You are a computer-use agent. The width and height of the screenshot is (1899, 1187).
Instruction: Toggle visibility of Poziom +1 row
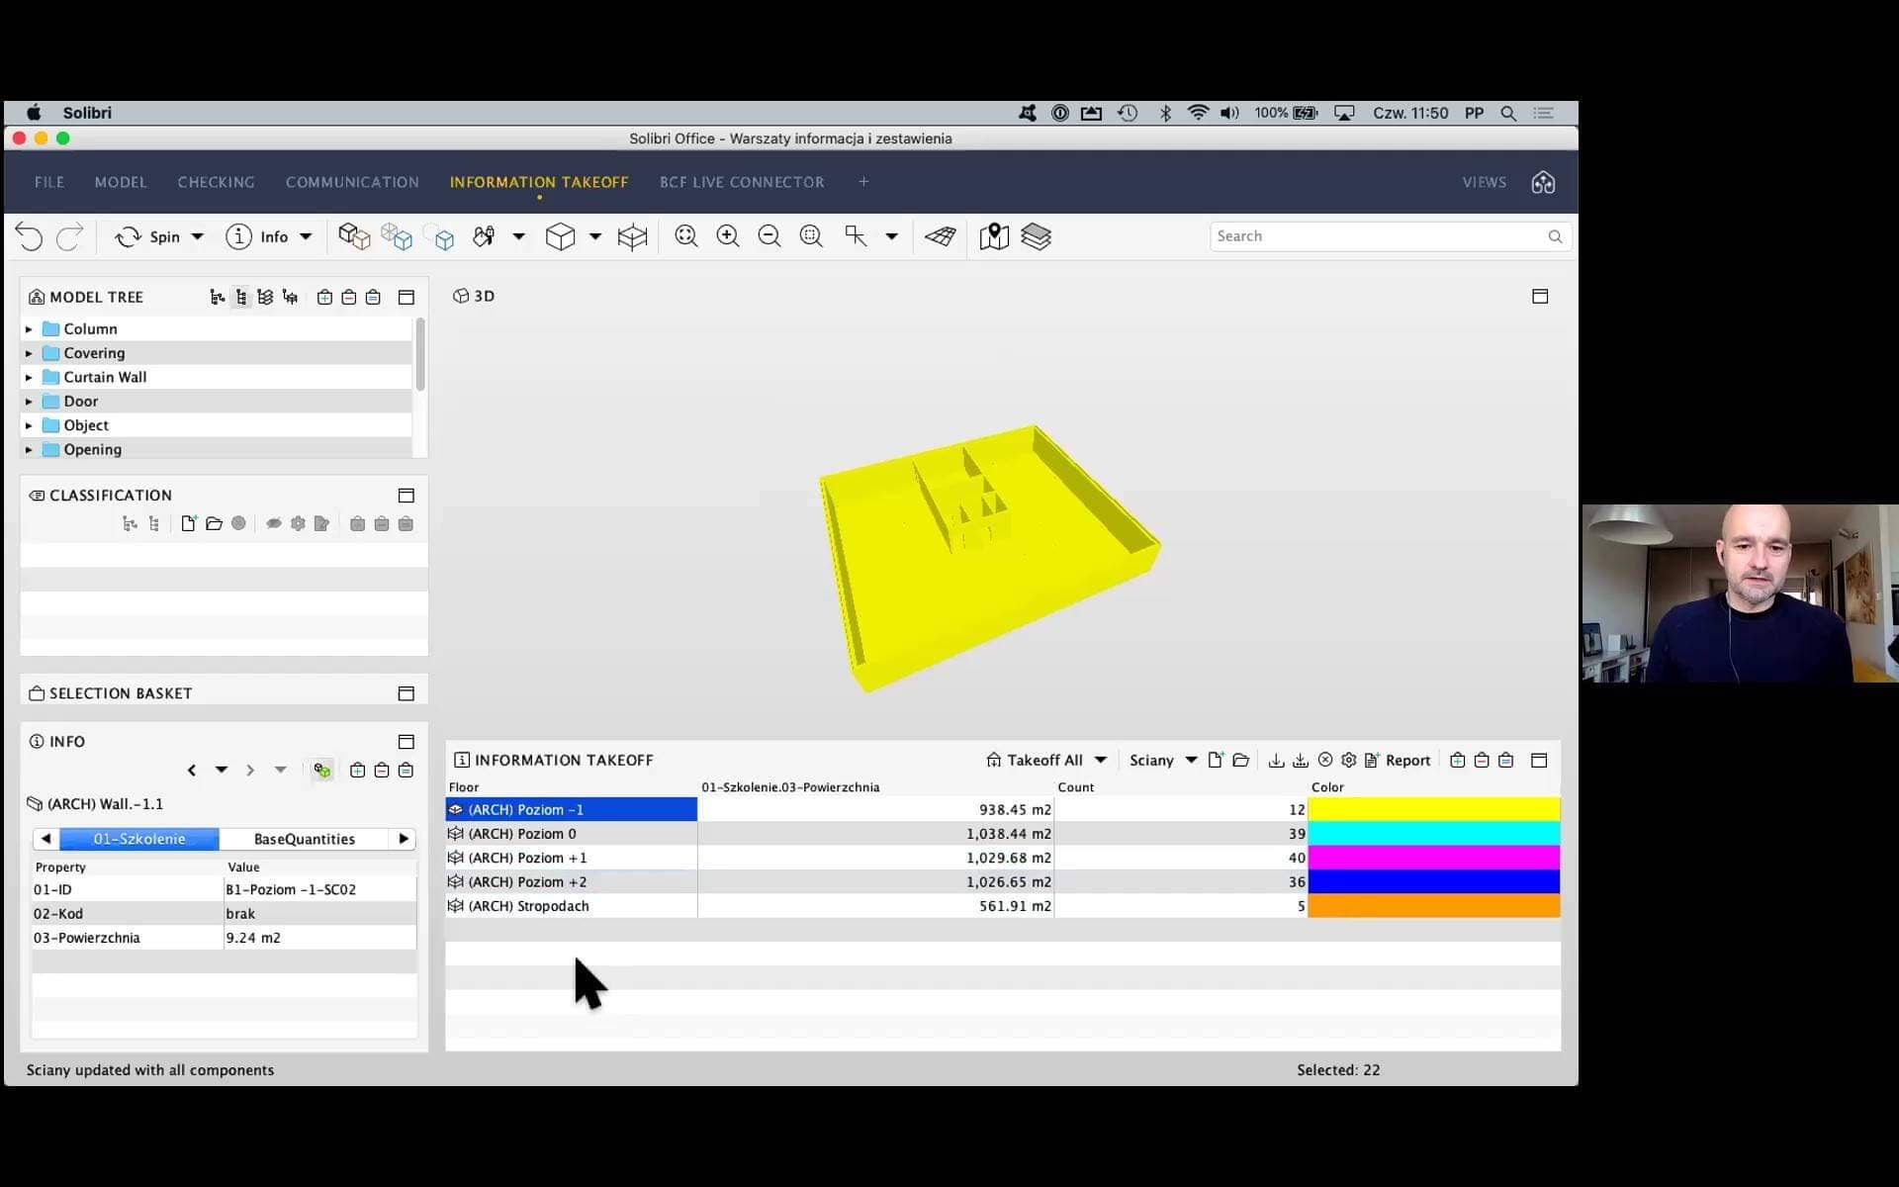(456, 858)
